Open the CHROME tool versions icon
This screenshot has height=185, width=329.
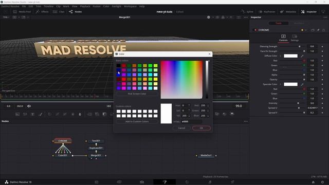[x=313, y=30]
